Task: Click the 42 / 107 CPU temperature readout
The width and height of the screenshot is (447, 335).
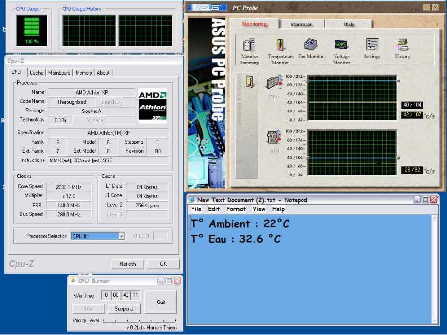Action: click(412, 114)
